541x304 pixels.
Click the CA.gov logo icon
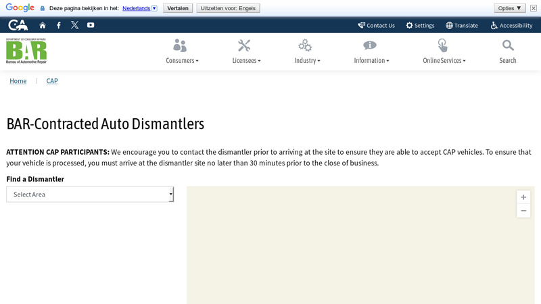tap(18, 25)
